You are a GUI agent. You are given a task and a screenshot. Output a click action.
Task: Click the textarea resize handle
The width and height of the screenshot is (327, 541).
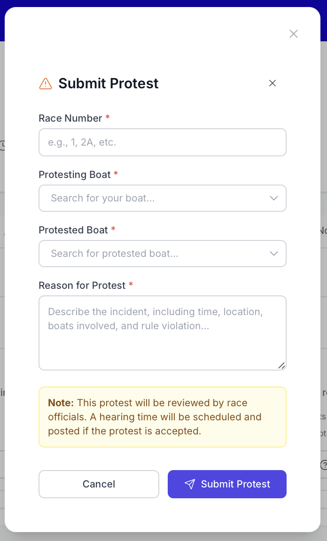coord(282,365)
